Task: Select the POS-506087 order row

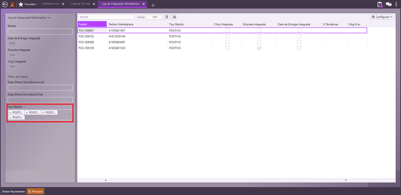Action: pos(222,30)
